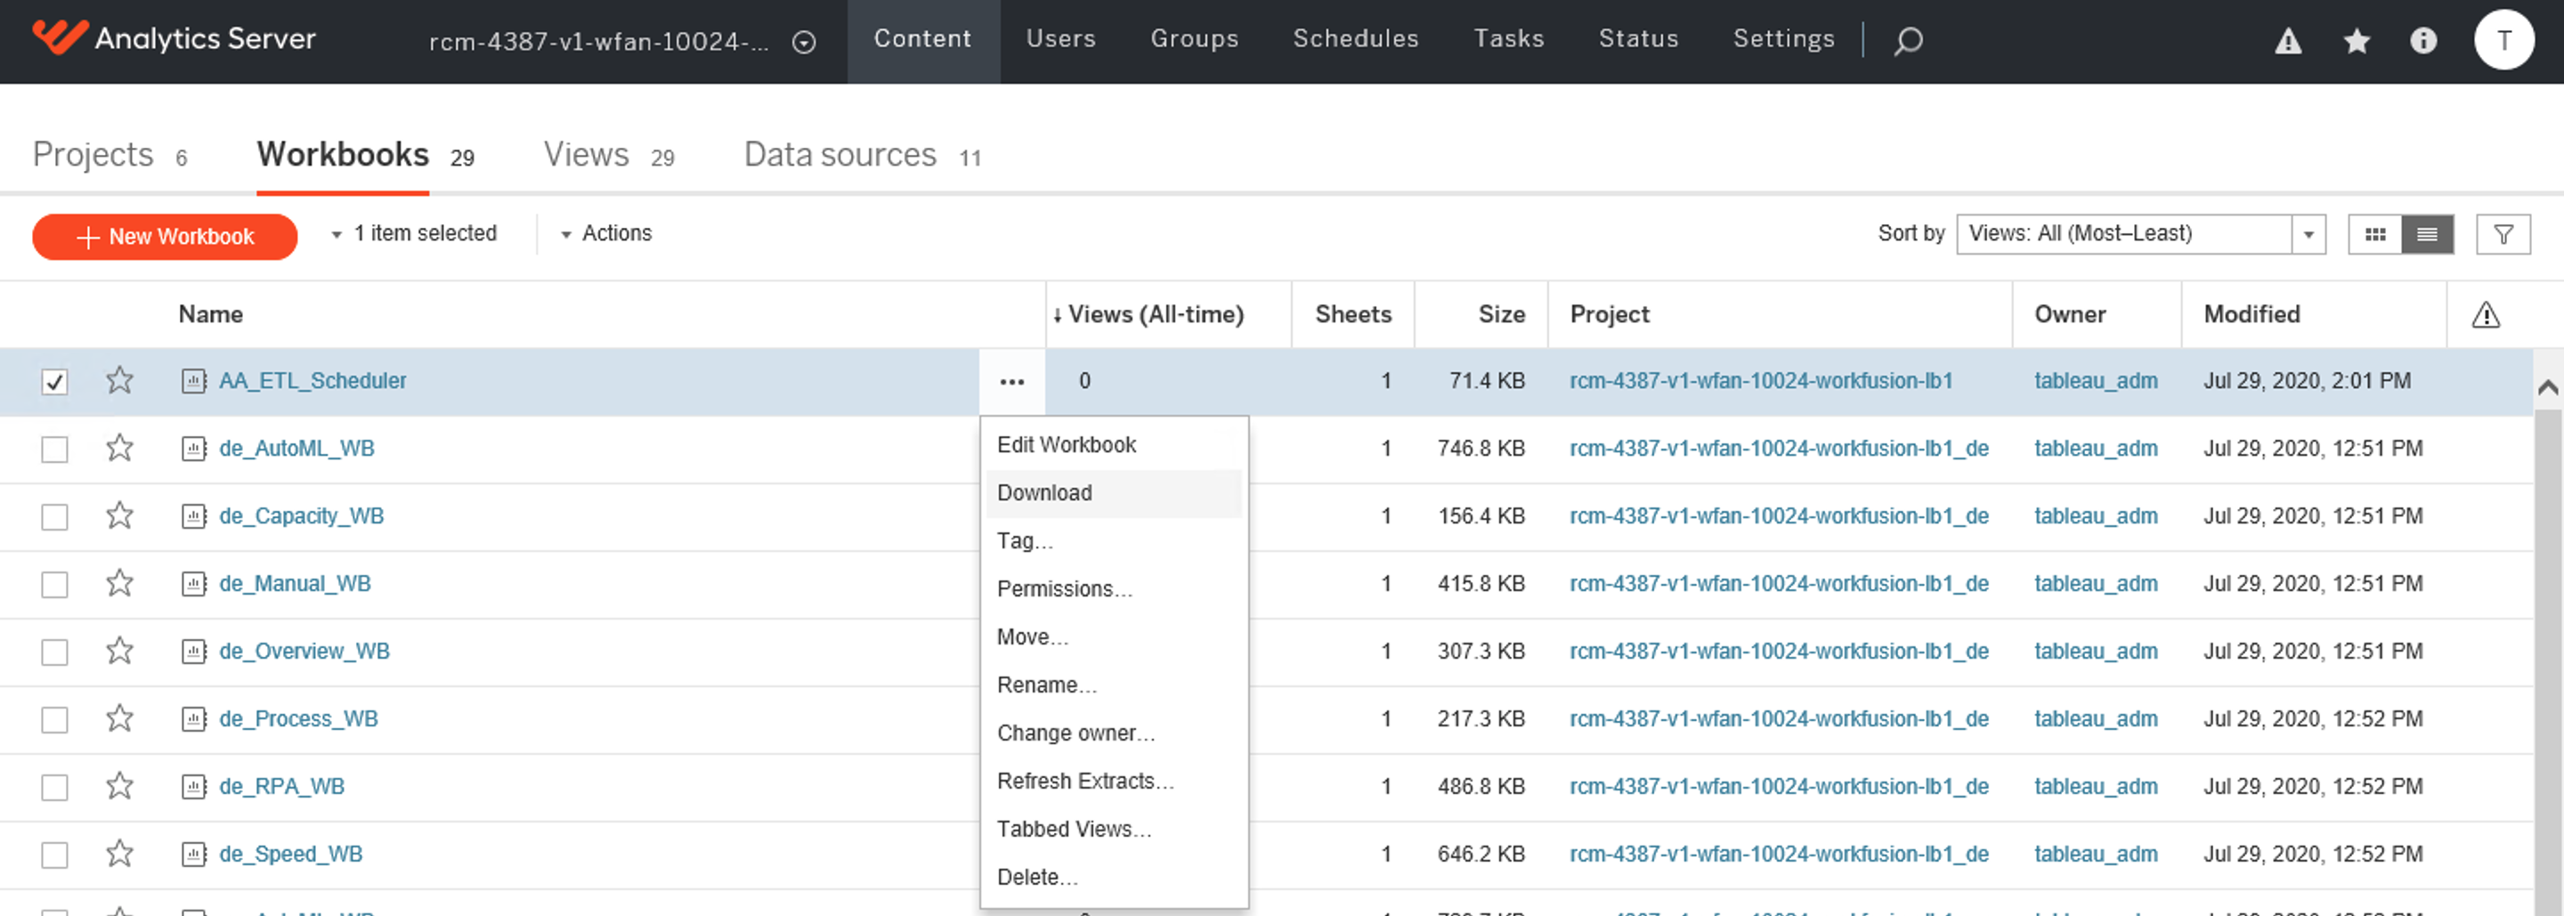The image size is (2564, 916).
Task: Open the info circle icon in header
Action: click(2423, 41)
